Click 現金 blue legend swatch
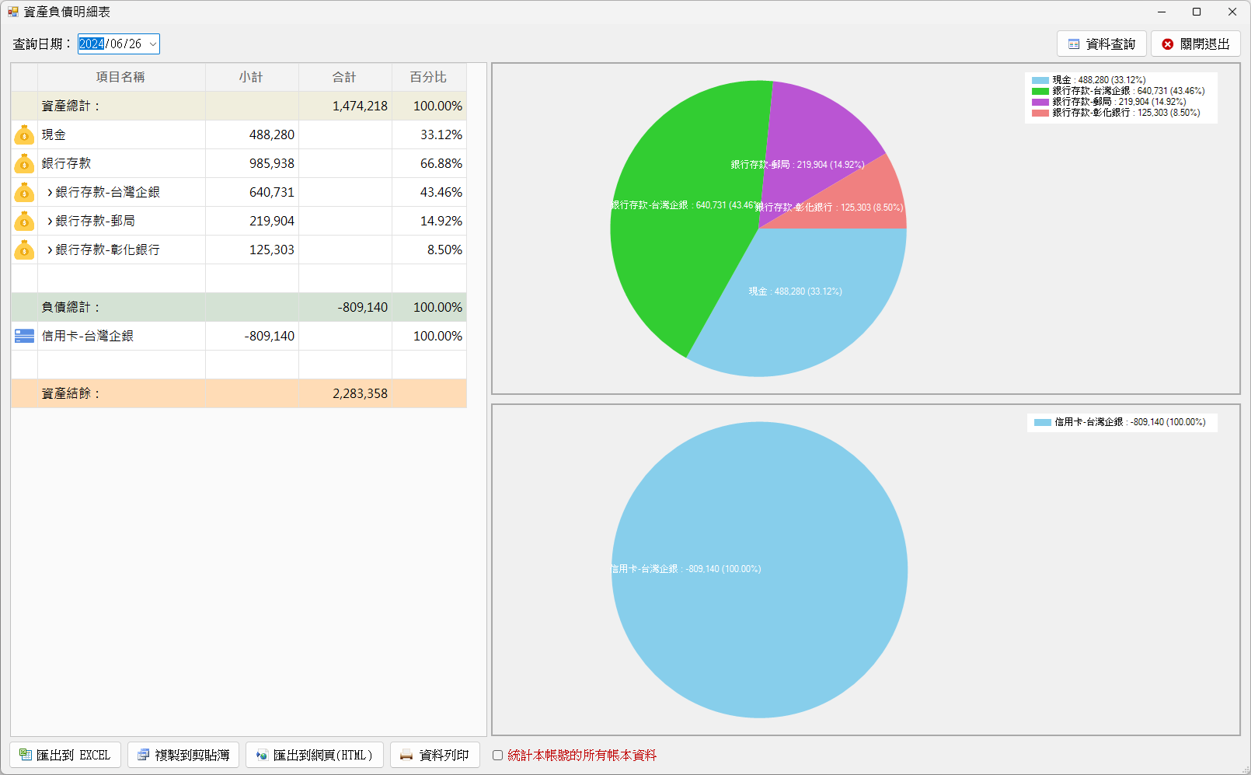The image size is (1251, 775). [1040, 80]
